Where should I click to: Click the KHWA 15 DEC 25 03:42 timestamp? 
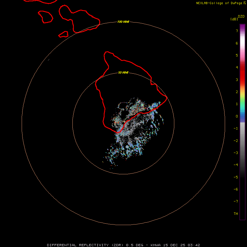(x=175, y=245)
